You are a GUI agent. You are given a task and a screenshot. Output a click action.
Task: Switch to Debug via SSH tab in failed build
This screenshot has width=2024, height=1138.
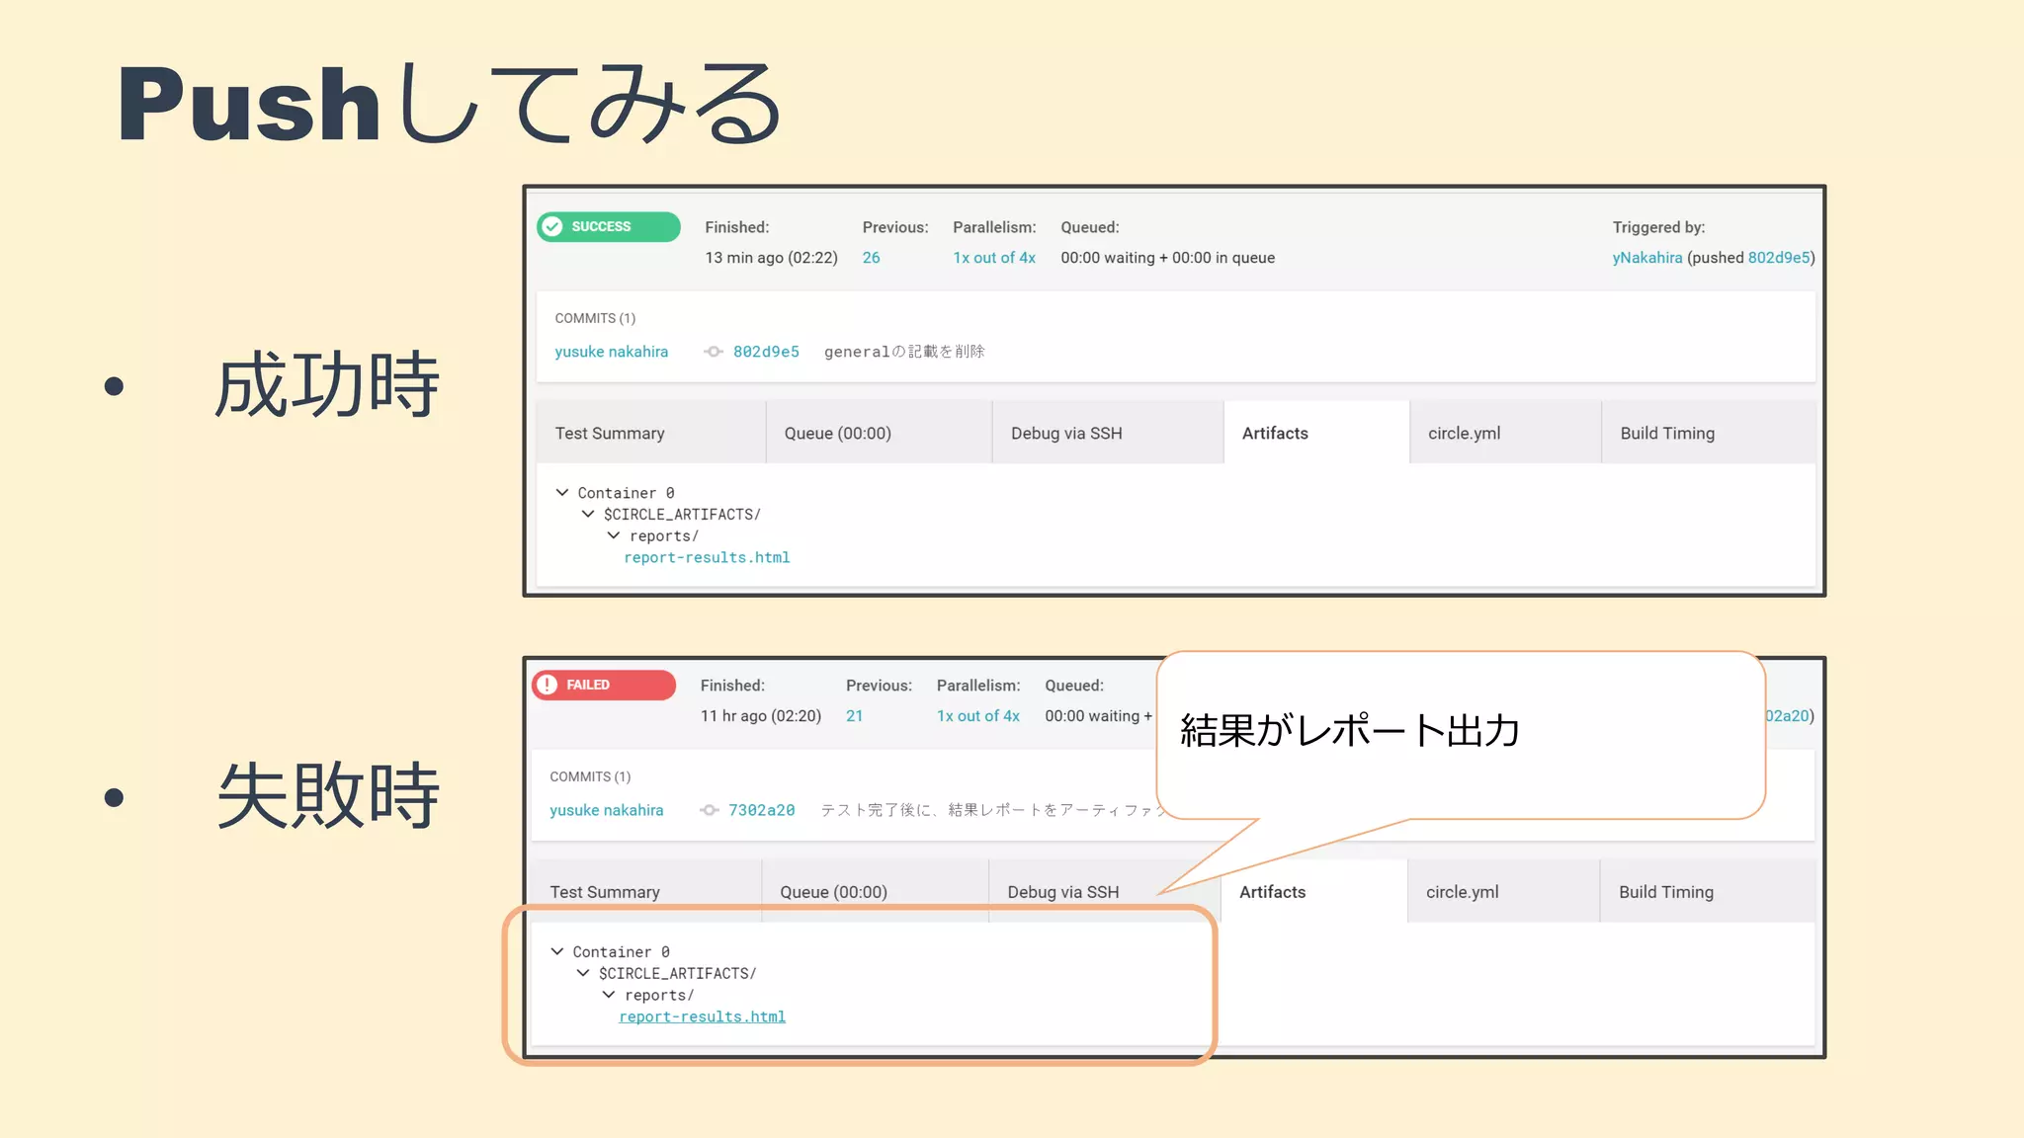1104,891
